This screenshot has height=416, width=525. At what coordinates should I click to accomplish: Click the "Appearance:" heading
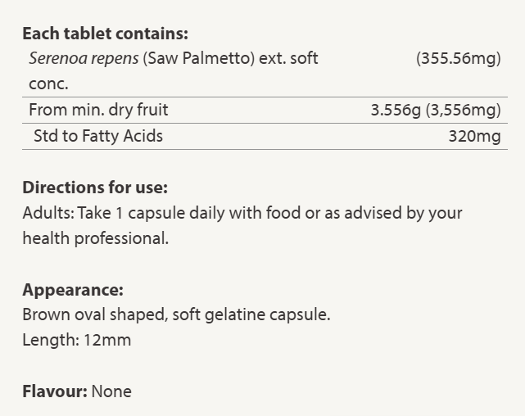pyautogui.click(x=73, y=289)
